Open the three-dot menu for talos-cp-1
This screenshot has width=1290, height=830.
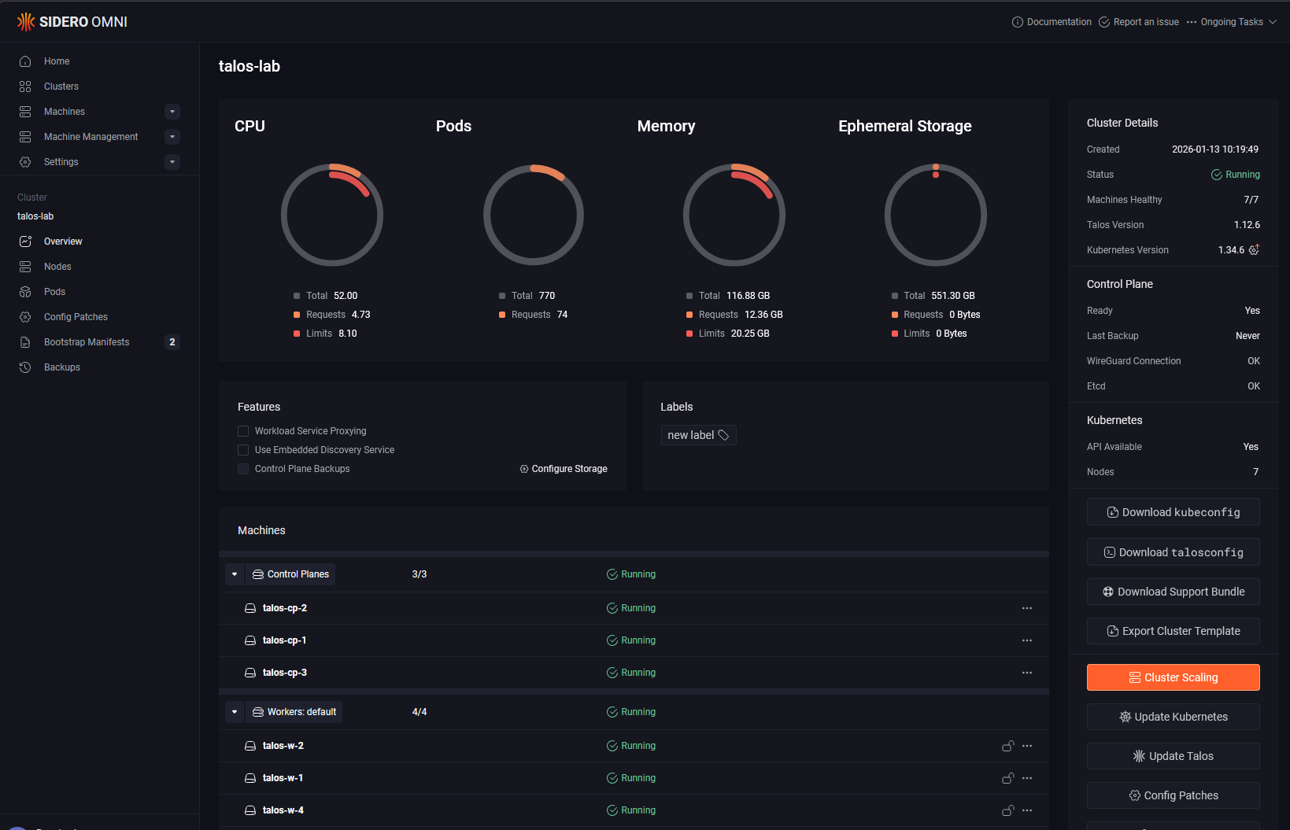pyautogui.click(x=1027, y=640)
